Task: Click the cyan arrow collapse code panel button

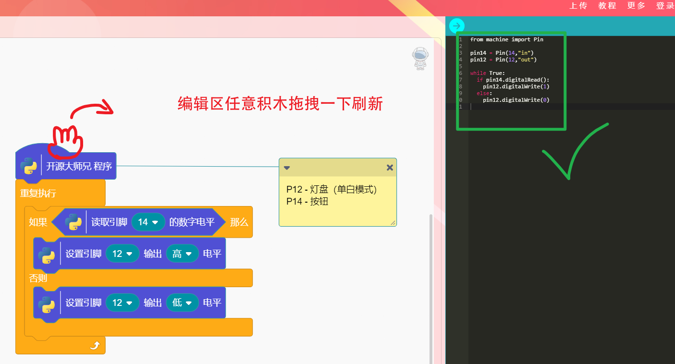Action: [x=456, y=26]
